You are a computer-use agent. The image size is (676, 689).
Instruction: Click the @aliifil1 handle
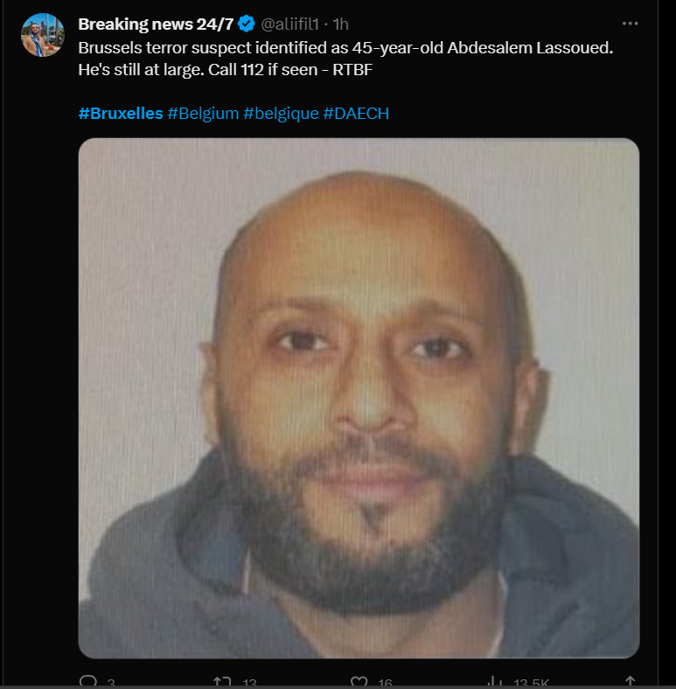point(290,24)
